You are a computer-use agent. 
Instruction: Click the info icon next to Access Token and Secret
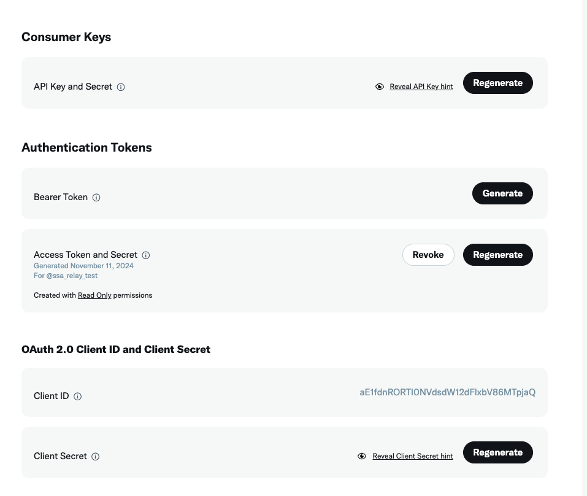tap(145, 255)
